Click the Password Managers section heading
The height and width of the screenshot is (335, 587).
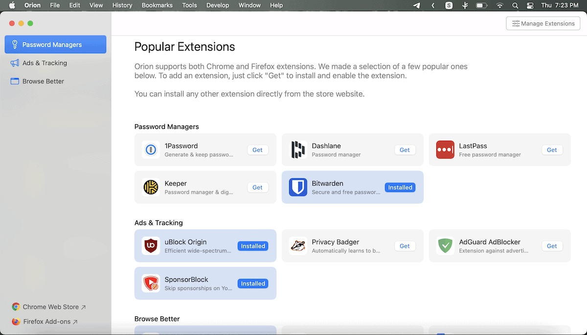[167, 126]
